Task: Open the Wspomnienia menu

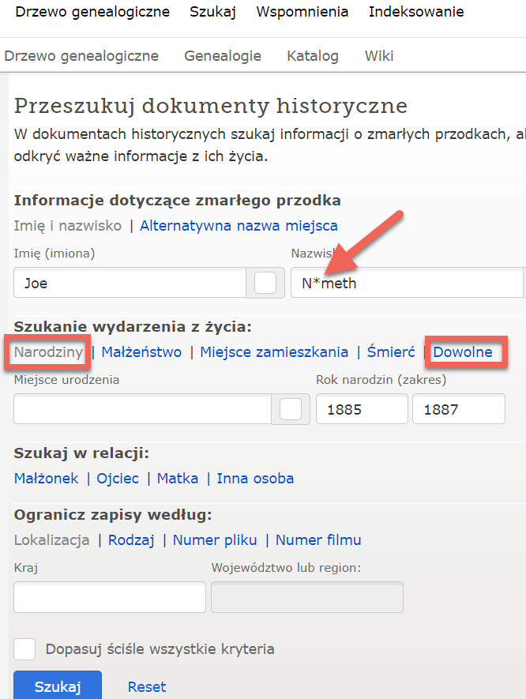Action: [x=302, y=12]
